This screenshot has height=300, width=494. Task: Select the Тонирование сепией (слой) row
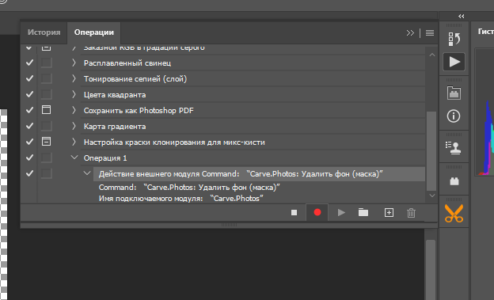(253, 79)
